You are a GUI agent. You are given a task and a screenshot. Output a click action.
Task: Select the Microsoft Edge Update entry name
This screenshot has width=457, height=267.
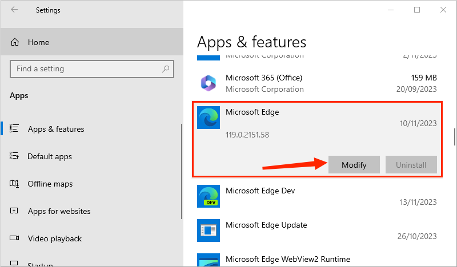(x=266, y=225)
